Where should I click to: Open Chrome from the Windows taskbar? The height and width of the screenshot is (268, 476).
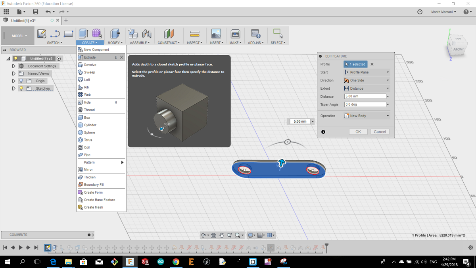pos(176,262)
